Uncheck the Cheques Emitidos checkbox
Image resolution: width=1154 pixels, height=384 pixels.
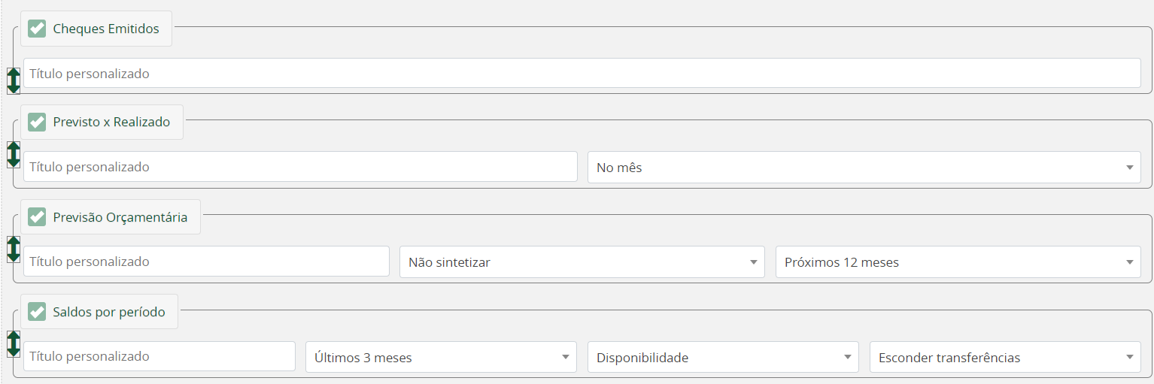point(37,29)
